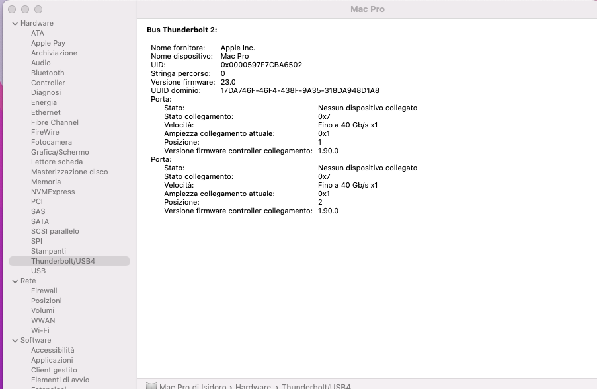Open Posizioni under Rete

click(46, 301)
